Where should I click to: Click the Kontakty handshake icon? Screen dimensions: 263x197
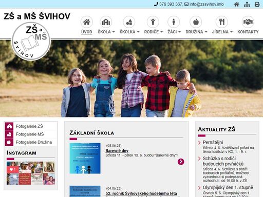(248, 22)
